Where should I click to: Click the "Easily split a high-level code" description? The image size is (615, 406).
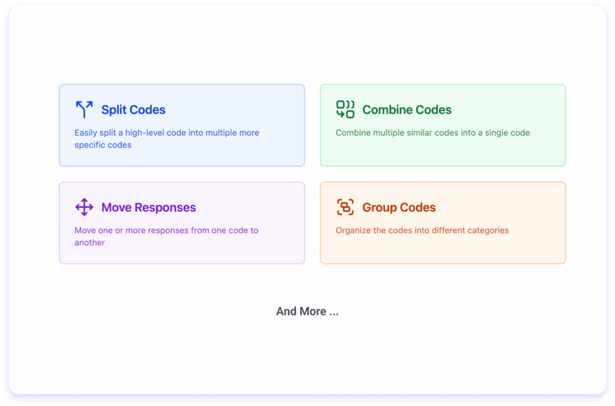tap(166, 133)
